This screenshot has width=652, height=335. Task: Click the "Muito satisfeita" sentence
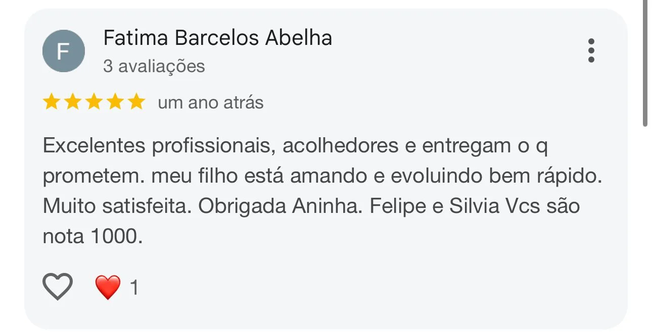pos(116,207)
